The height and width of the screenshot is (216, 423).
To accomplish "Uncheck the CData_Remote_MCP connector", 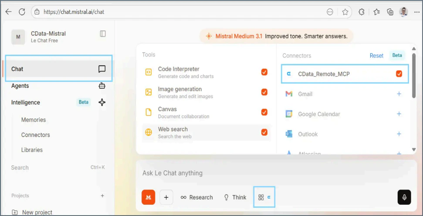I will (399, 74).
